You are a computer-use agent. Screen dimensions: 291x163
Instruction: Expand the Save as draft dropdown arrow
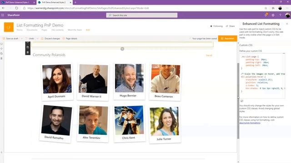(x=22, y=38)
